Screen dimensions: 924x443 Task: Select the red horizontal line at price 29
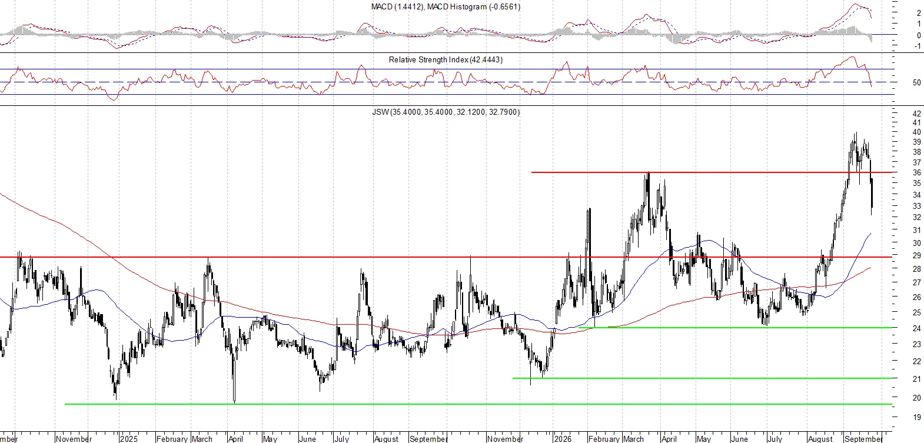(x=446, y=257)
